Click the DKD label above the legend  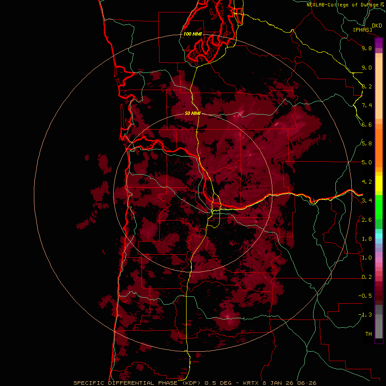click(377, 25)
